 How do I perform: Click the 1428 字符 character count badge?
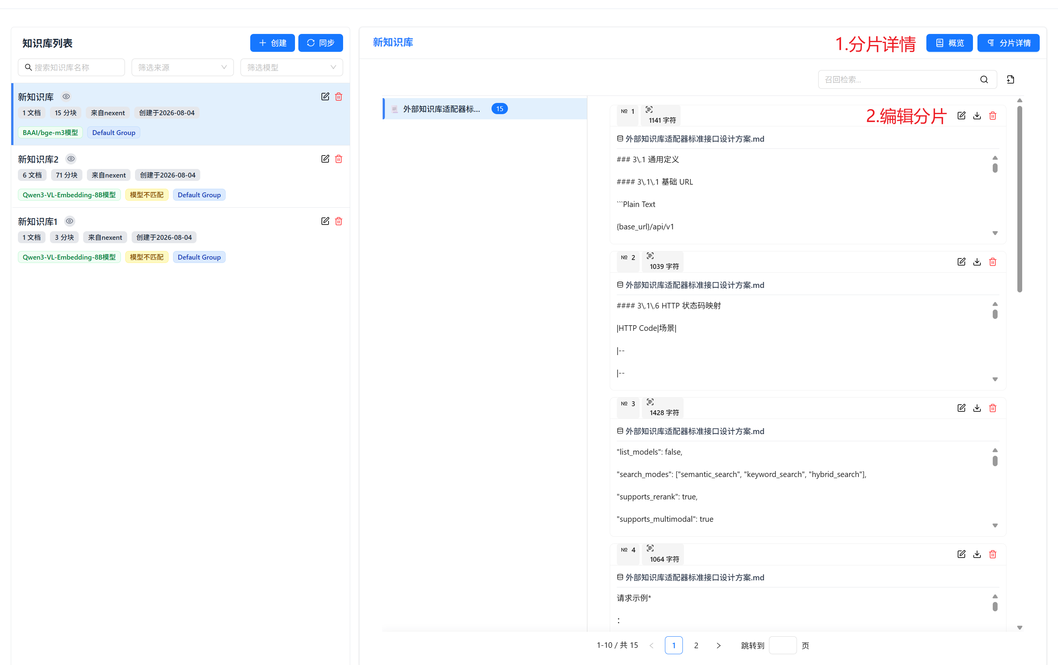663,408
